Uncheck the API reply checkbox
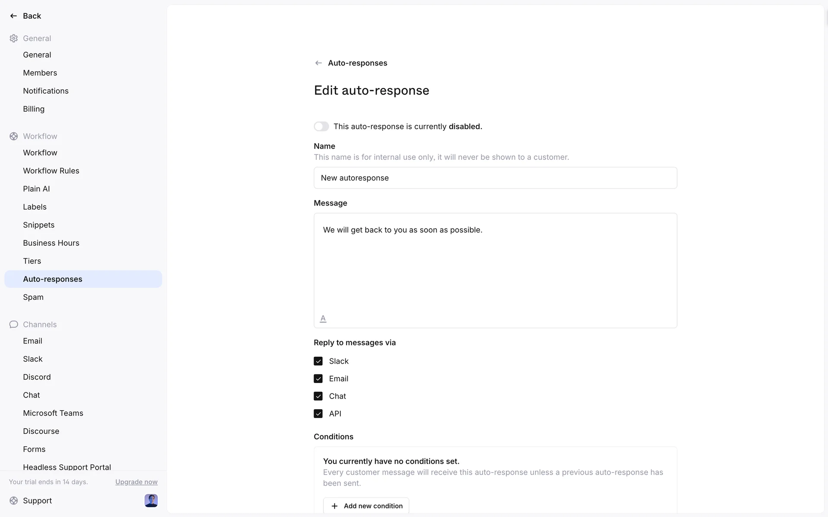Screen dimensions: 828x517 pos(318,414)
